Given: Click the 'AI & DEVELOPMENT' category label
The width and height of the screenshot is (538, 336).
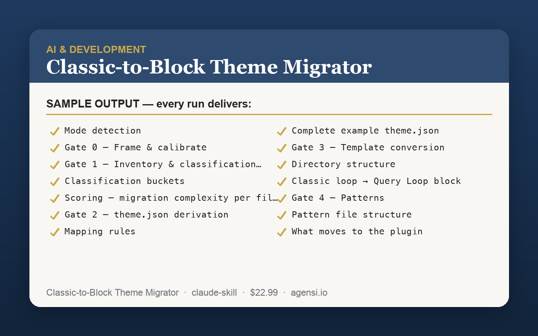Looking at the screenshot, I should click(96, 50).
